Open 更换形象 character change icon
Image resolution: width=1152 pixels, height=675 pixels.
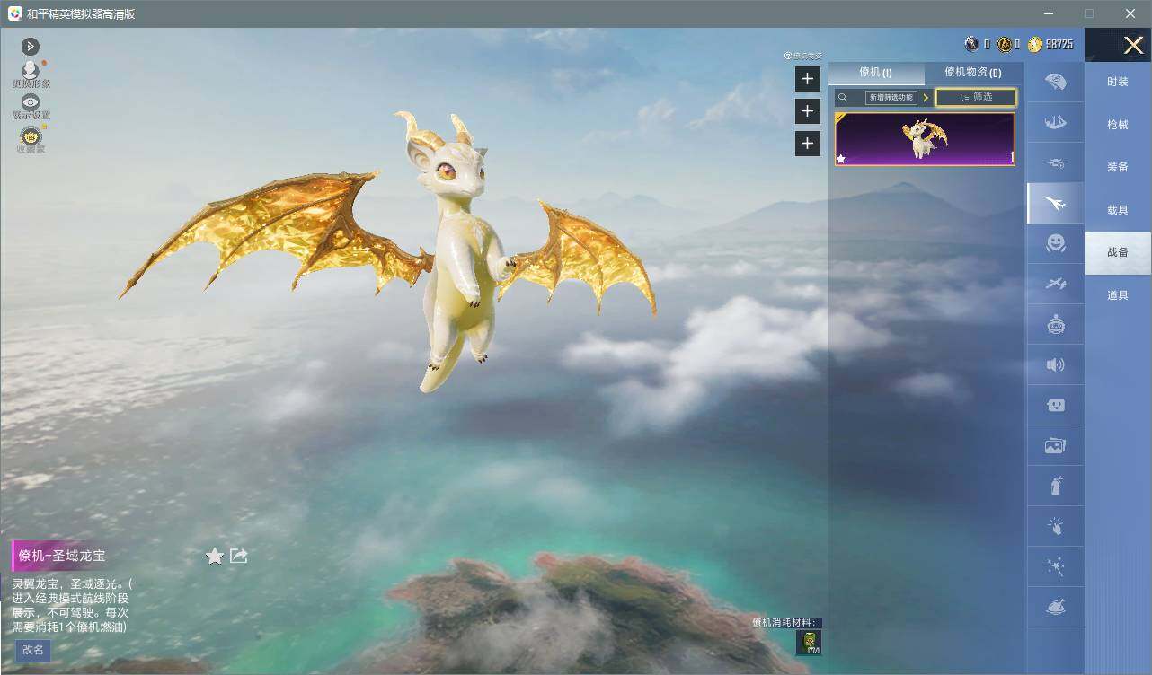click(x=31, y=70)
